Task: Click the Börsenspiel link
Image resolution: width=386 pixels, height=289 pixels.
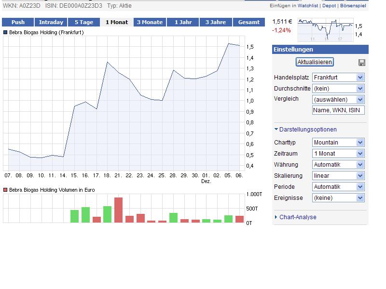Action: (x=353, y=6)
